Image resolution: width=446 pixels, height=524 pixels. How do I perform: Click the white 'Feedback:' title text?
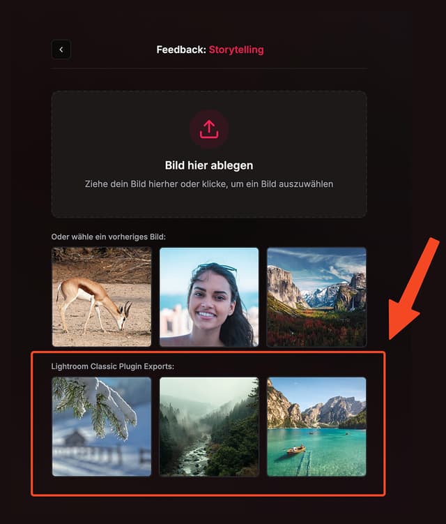click(181, 50)
